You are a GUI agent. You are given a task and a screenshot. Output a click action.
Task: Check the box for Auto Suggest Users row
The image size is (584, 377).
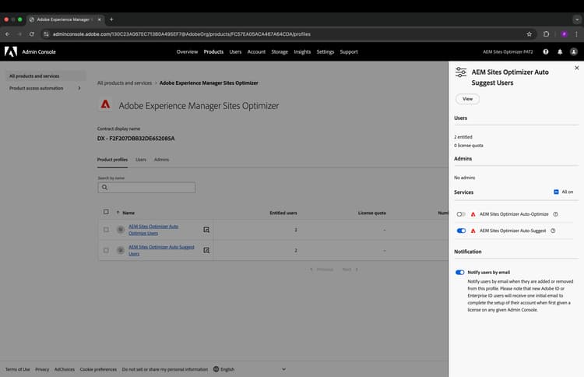(106, 250)
